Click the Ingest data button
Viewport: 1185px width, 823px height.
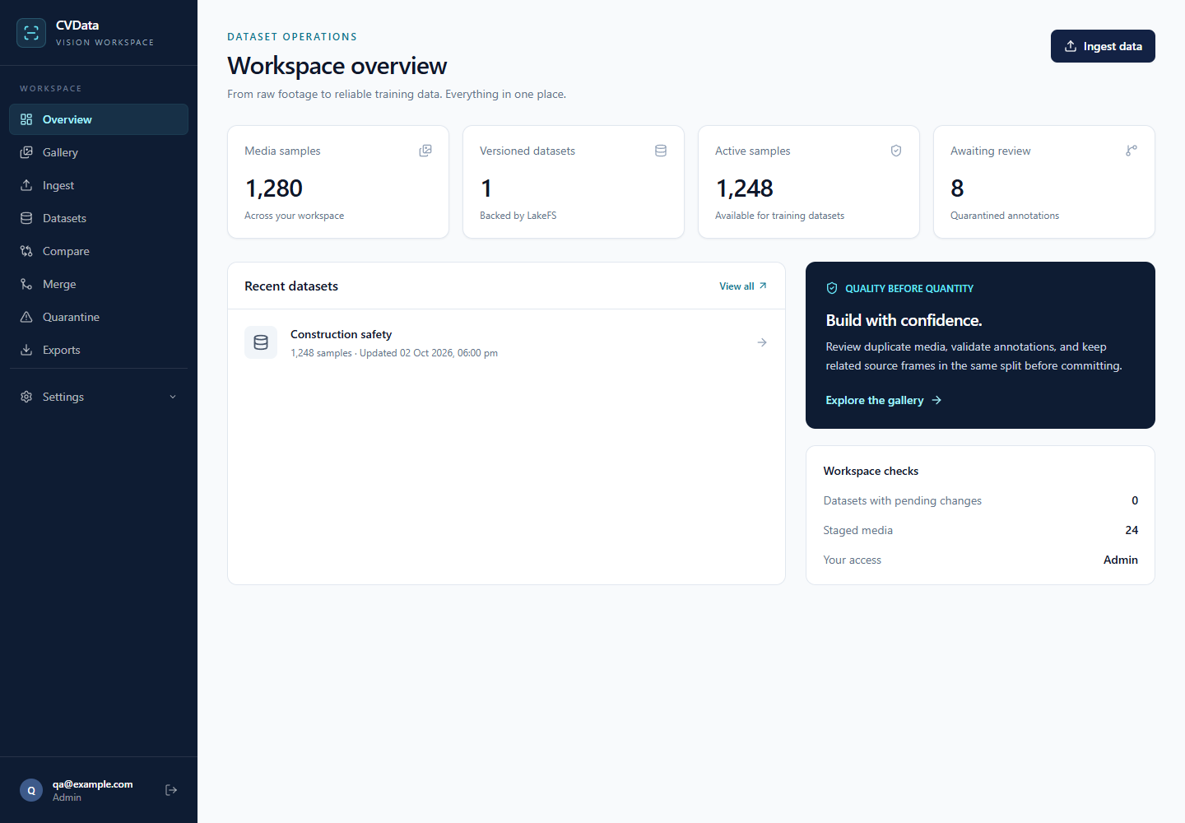(x=1103, y=46)
